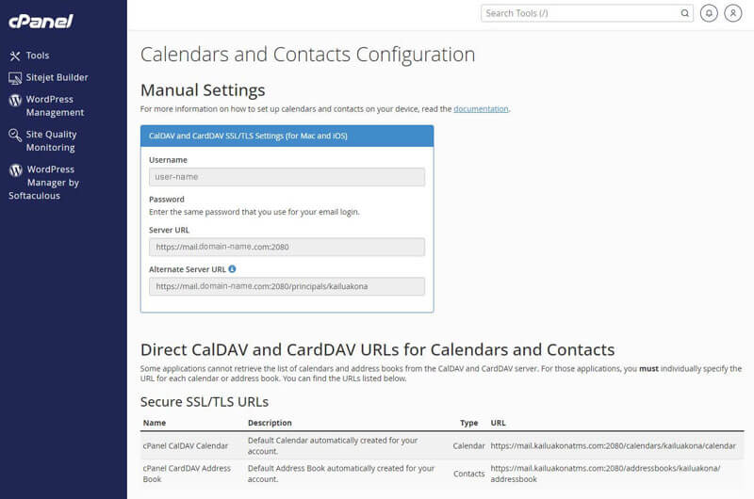Click the Contacts type cell

[x=468, y=474]
